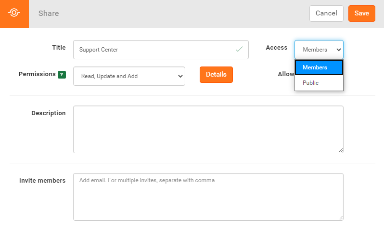This screenshot has height=240, width=384.
Task: Click the Share header title
Action: pos(49,13)
